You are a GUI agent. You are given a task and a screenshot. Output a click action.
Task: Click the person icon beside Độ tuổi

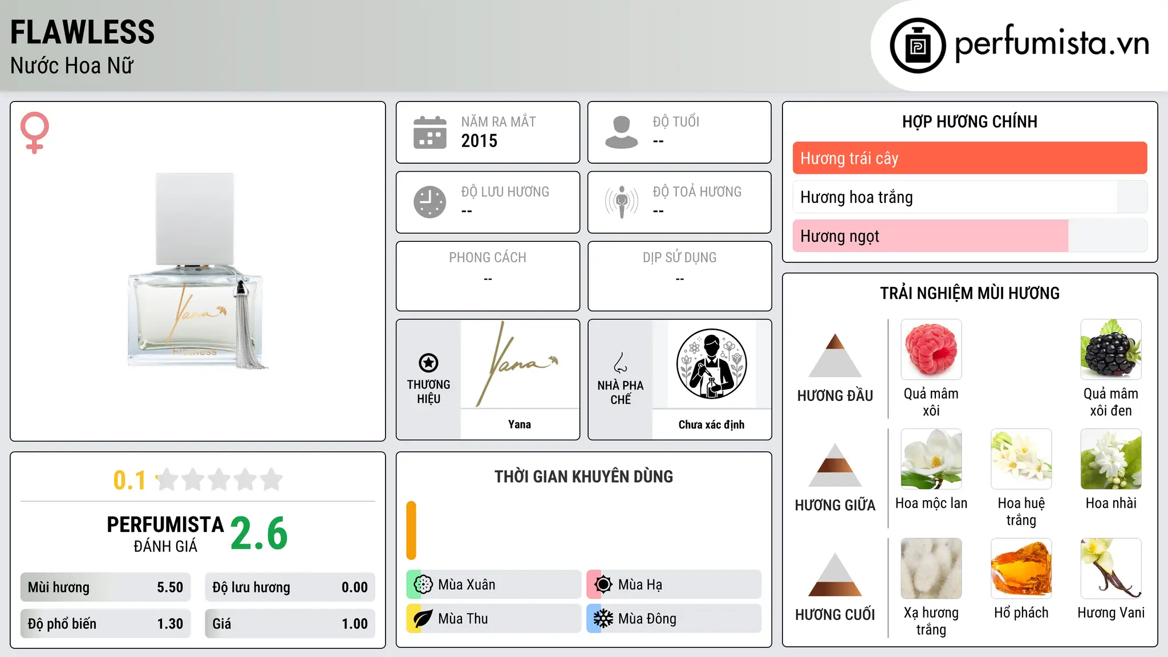pos(622,132)
